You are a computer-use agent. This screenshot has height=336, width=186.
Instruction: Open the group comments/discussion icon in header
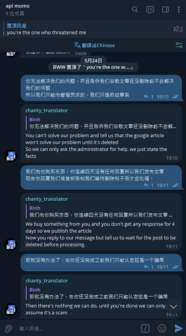pyautogui.click(x=150, y=10)
